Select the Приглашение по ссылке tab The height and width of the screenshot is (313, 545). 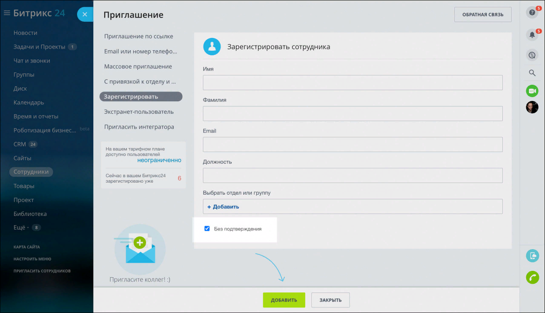(138, 36)
